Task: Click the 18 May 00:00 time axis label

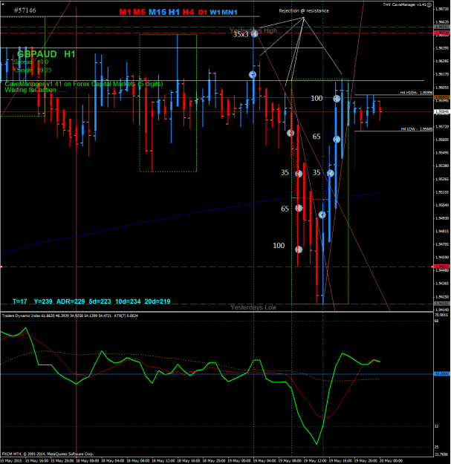Action: tap(88, 461)
